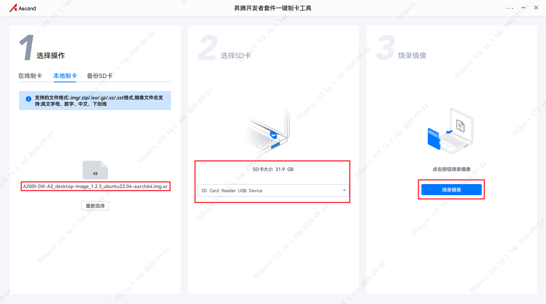Select the 本地制卡 tab

click(65, 76)
